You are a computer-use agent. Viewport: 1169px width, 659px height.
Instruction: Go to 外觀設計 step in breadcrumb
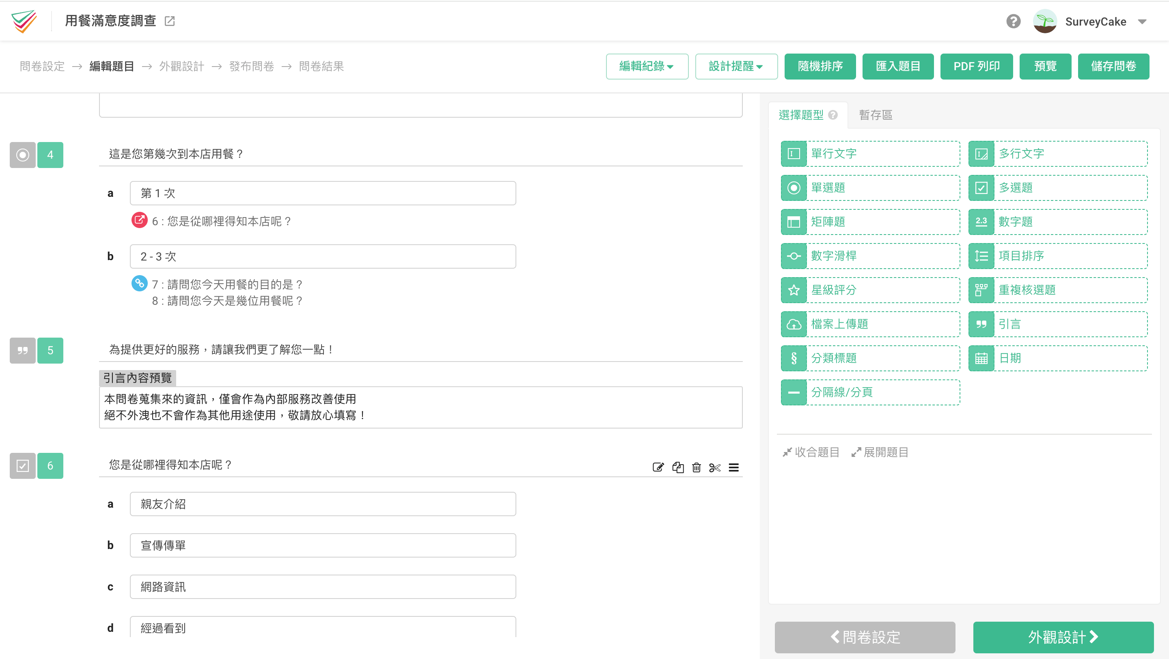click(181, 66)
